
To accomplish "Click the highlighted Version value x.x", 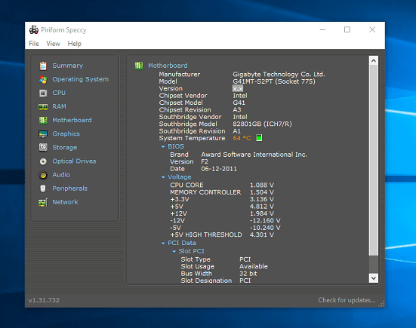I will 238,88.
